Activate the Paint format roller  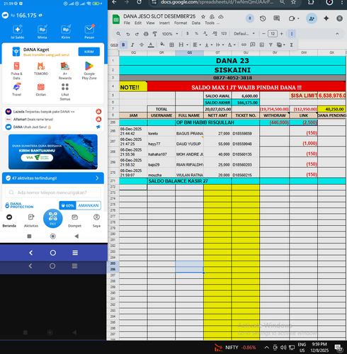(x=155, y=34)
